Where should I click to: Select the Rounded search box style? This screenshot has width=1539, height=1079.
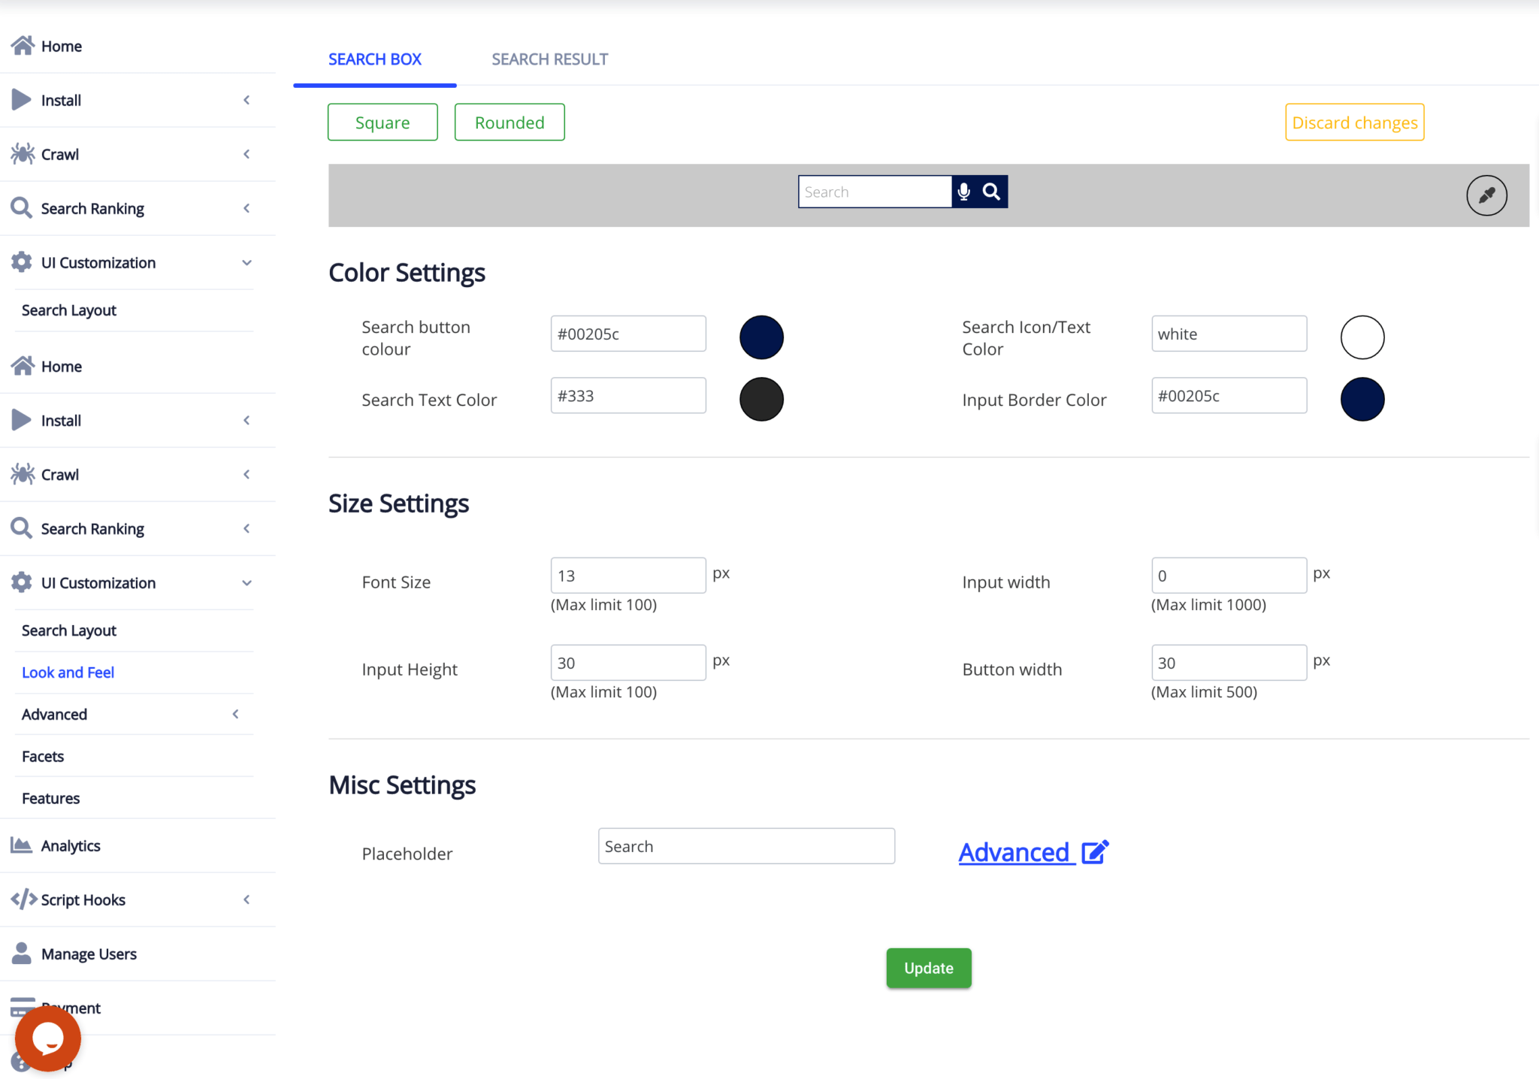509,122
